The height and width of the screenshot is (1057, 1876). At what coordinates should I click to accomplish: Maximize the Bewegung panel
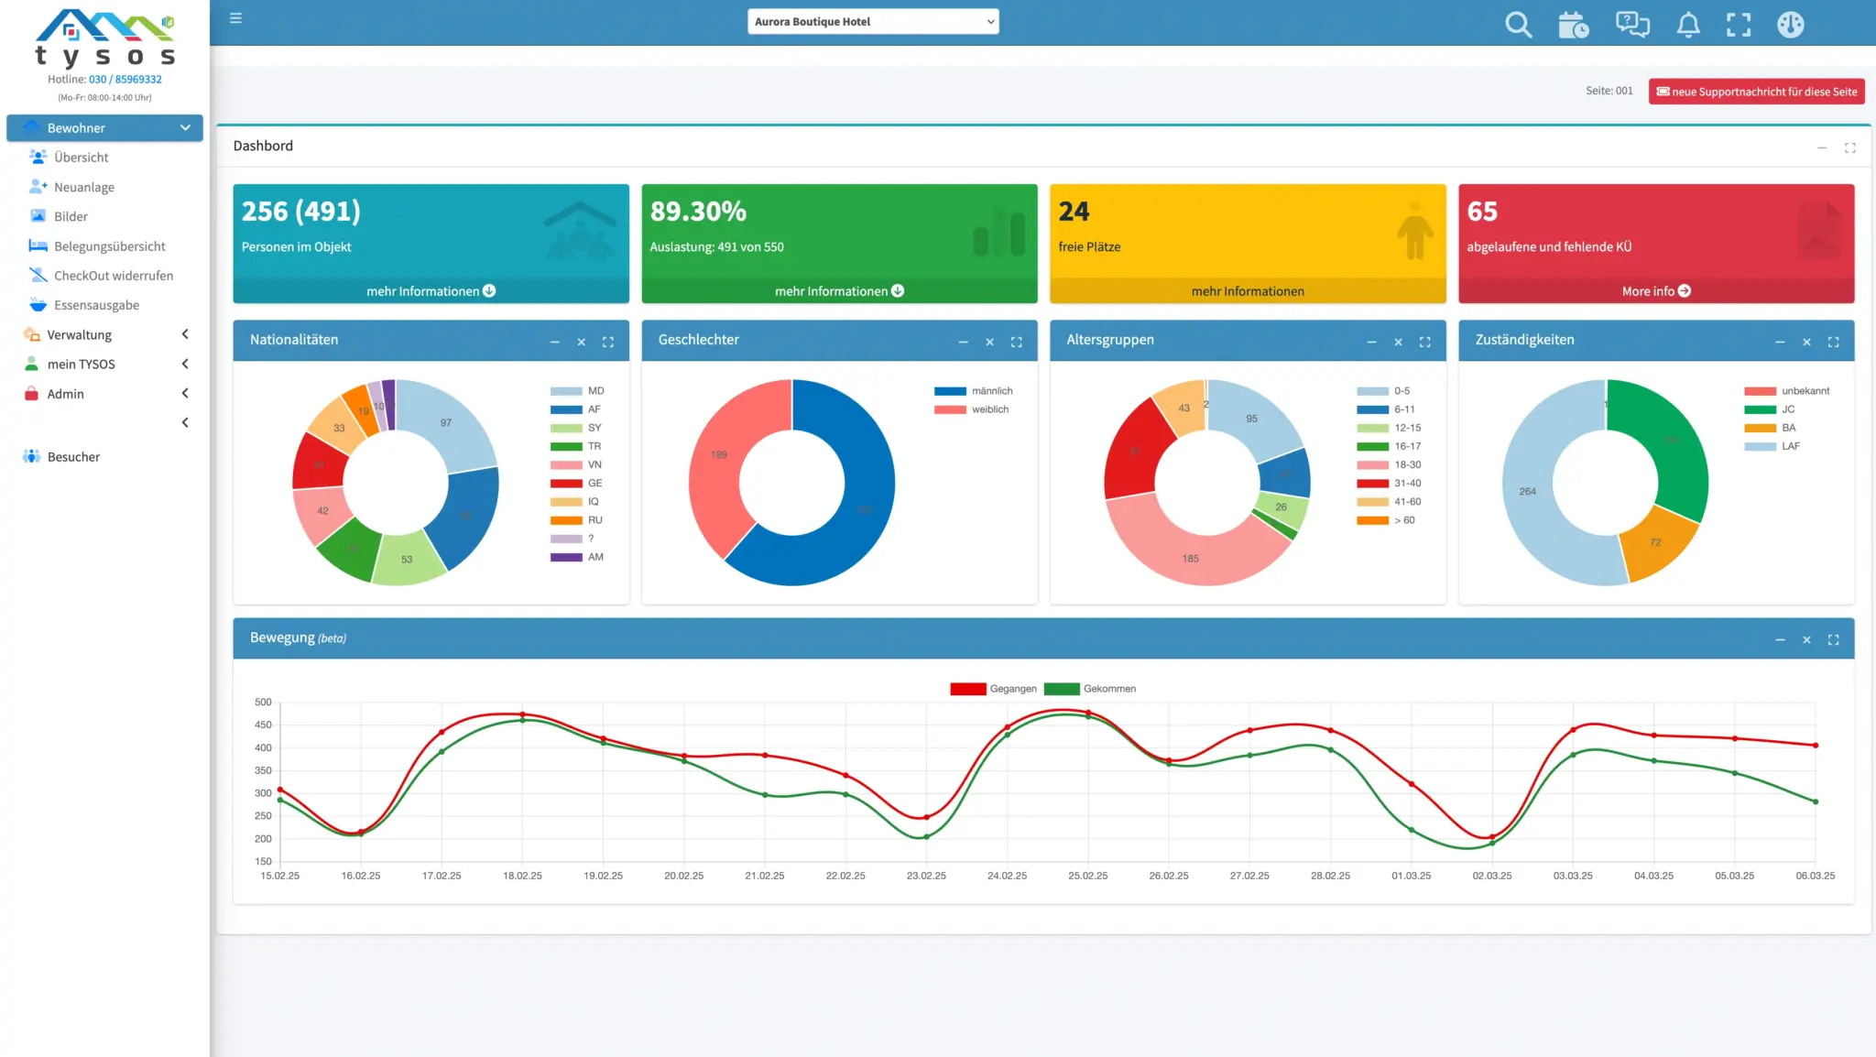click(x=1833, y=639)
